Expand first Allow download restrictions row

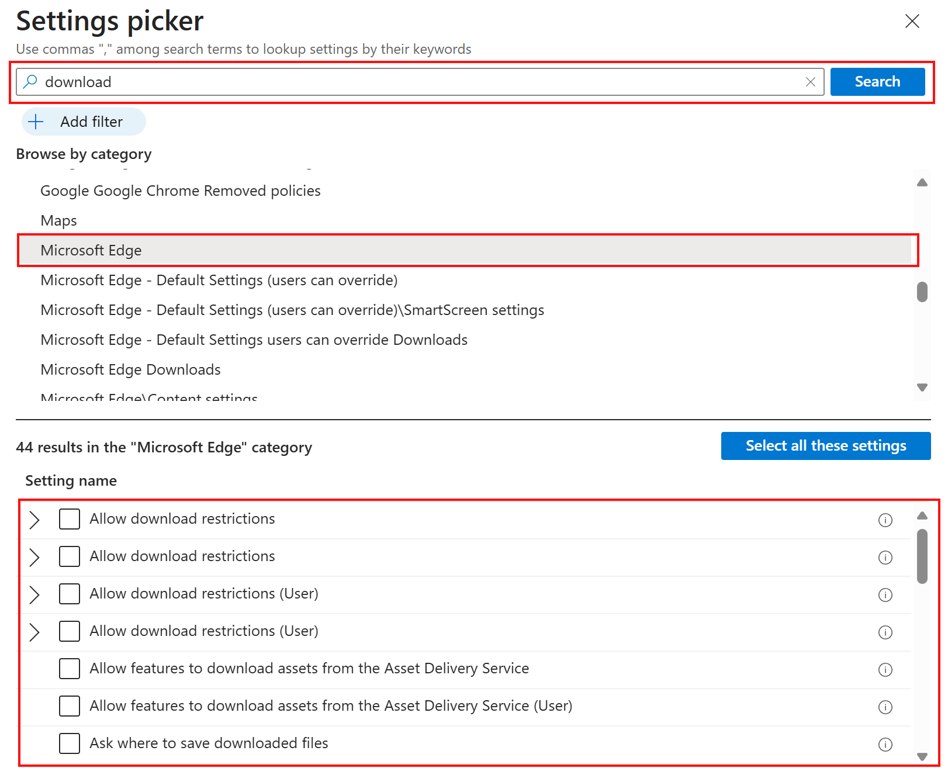click(34, 520)
